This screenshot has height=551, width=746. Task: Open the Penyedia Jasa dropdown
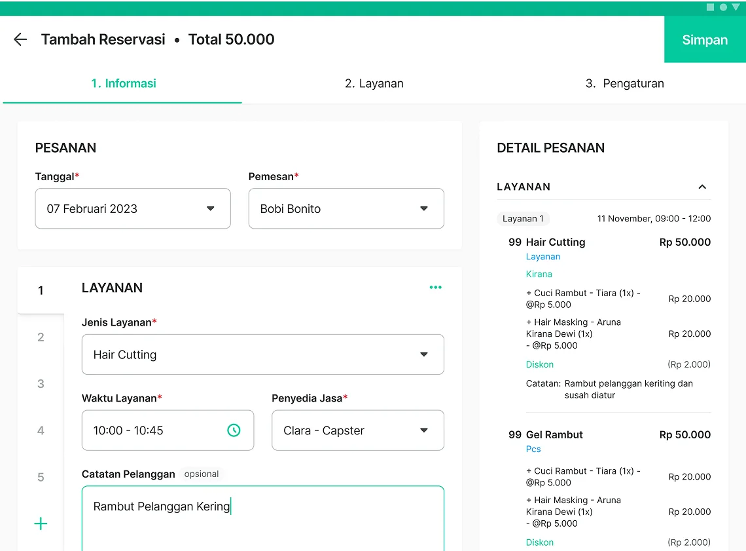click(357, 430)
